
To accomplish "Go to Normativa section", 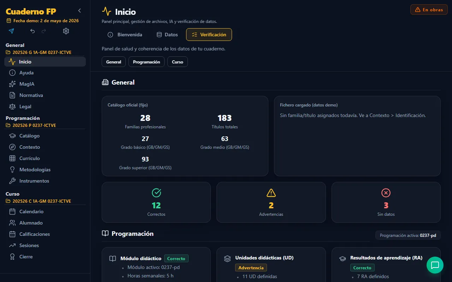I will pyautogui.click(x=45, y=95).
